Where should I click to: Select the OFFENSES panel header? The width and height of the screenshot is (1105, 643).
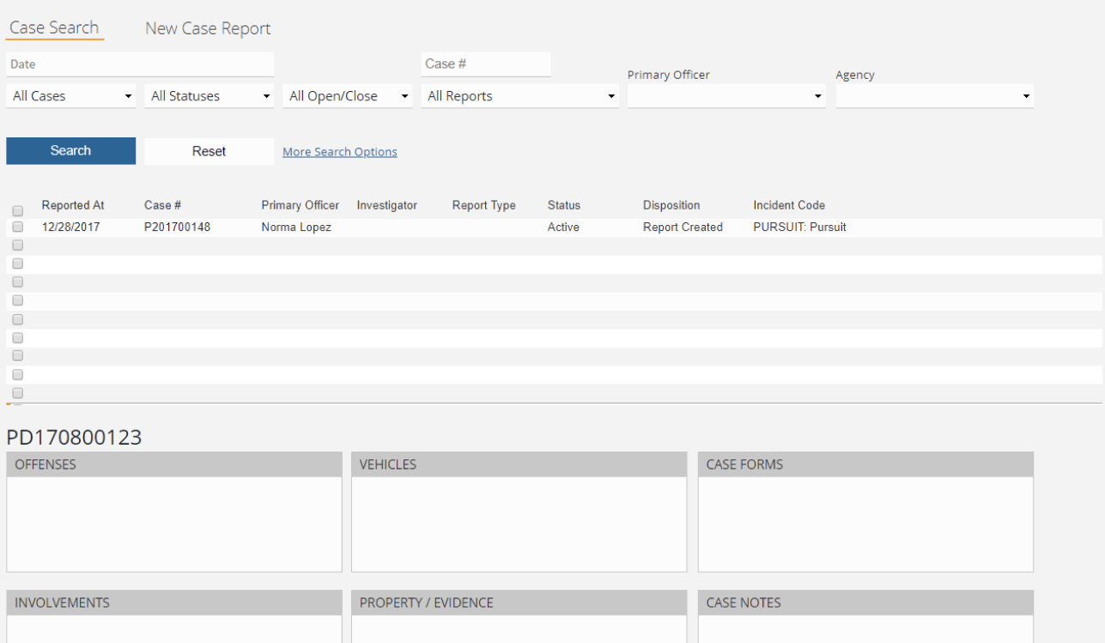174,464
